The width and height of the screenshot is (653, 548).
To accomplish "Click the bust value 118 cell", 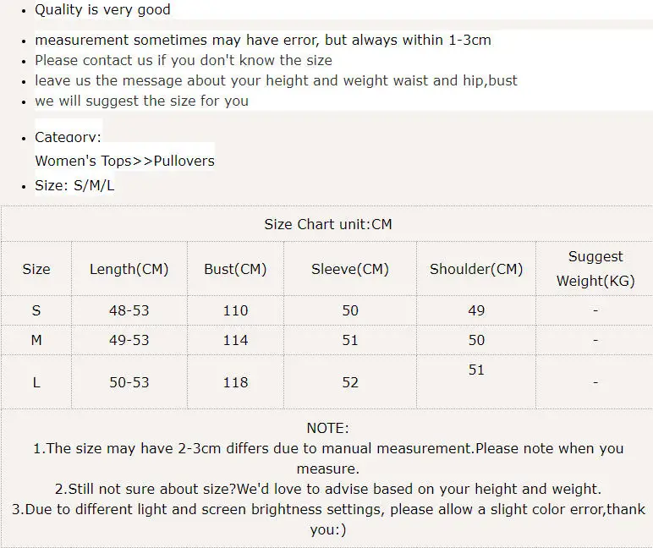I will [x=235, y=382].
